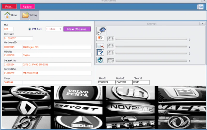Click the winged ring emblem thumbnail bottom left
The image size is (207, 130).
click(26, 123)
